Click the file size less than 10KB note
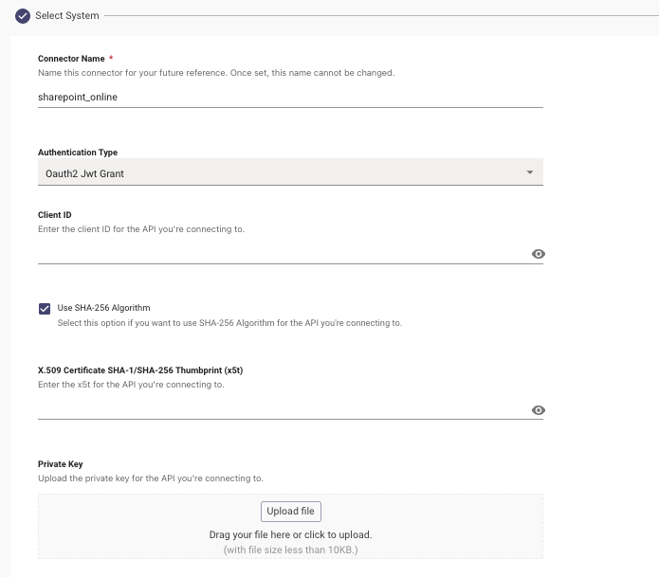The height and width of the screenshot is (577, 659). click(291, 550)
